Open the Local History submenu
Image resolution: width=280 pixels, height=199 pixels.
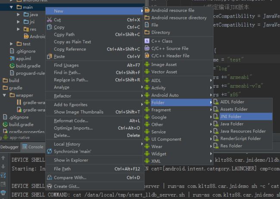pos(95,144)
